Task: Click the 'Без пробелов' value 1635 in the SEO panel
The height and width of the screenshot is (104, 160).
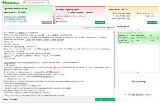Action: (128, 16)
